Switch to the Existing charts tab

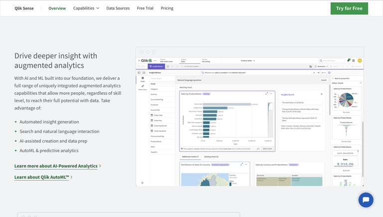pyautogui.click(x=211, y=157)
